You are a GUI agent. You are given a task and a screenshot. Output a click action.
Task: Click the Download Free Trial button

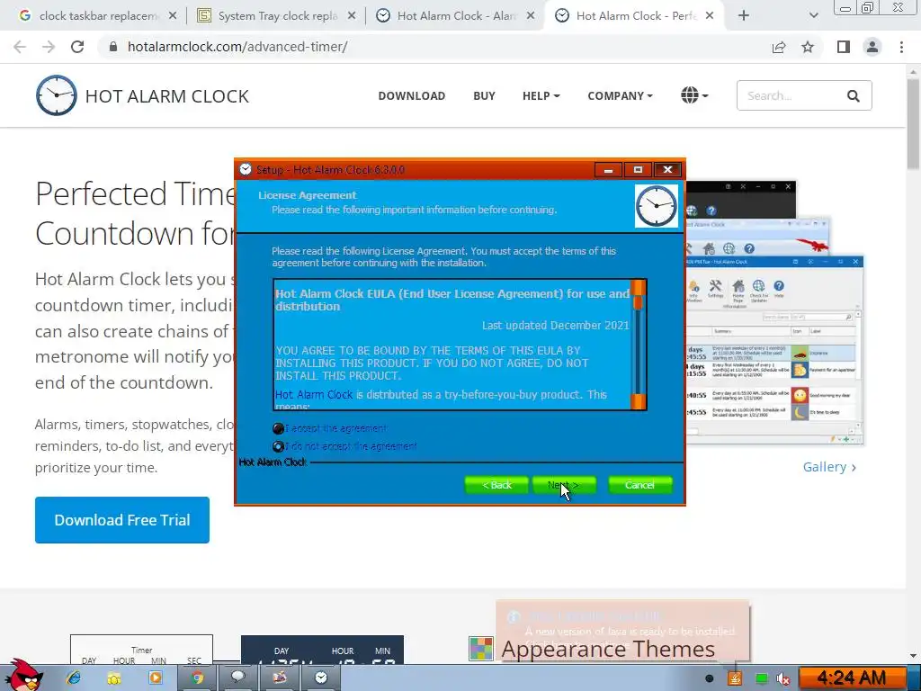click(x=122, y=520)
